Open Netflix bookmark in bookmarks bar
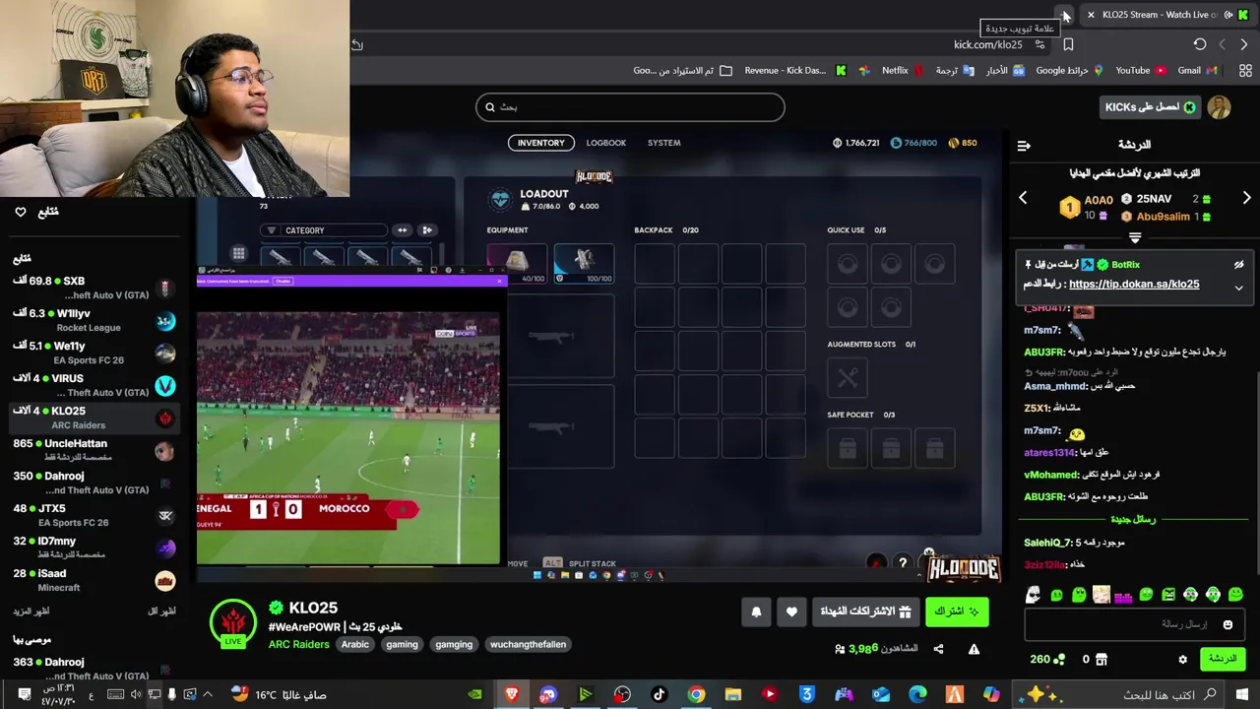1260x709 pixels. pyautogui.click(x=902, y=70)
